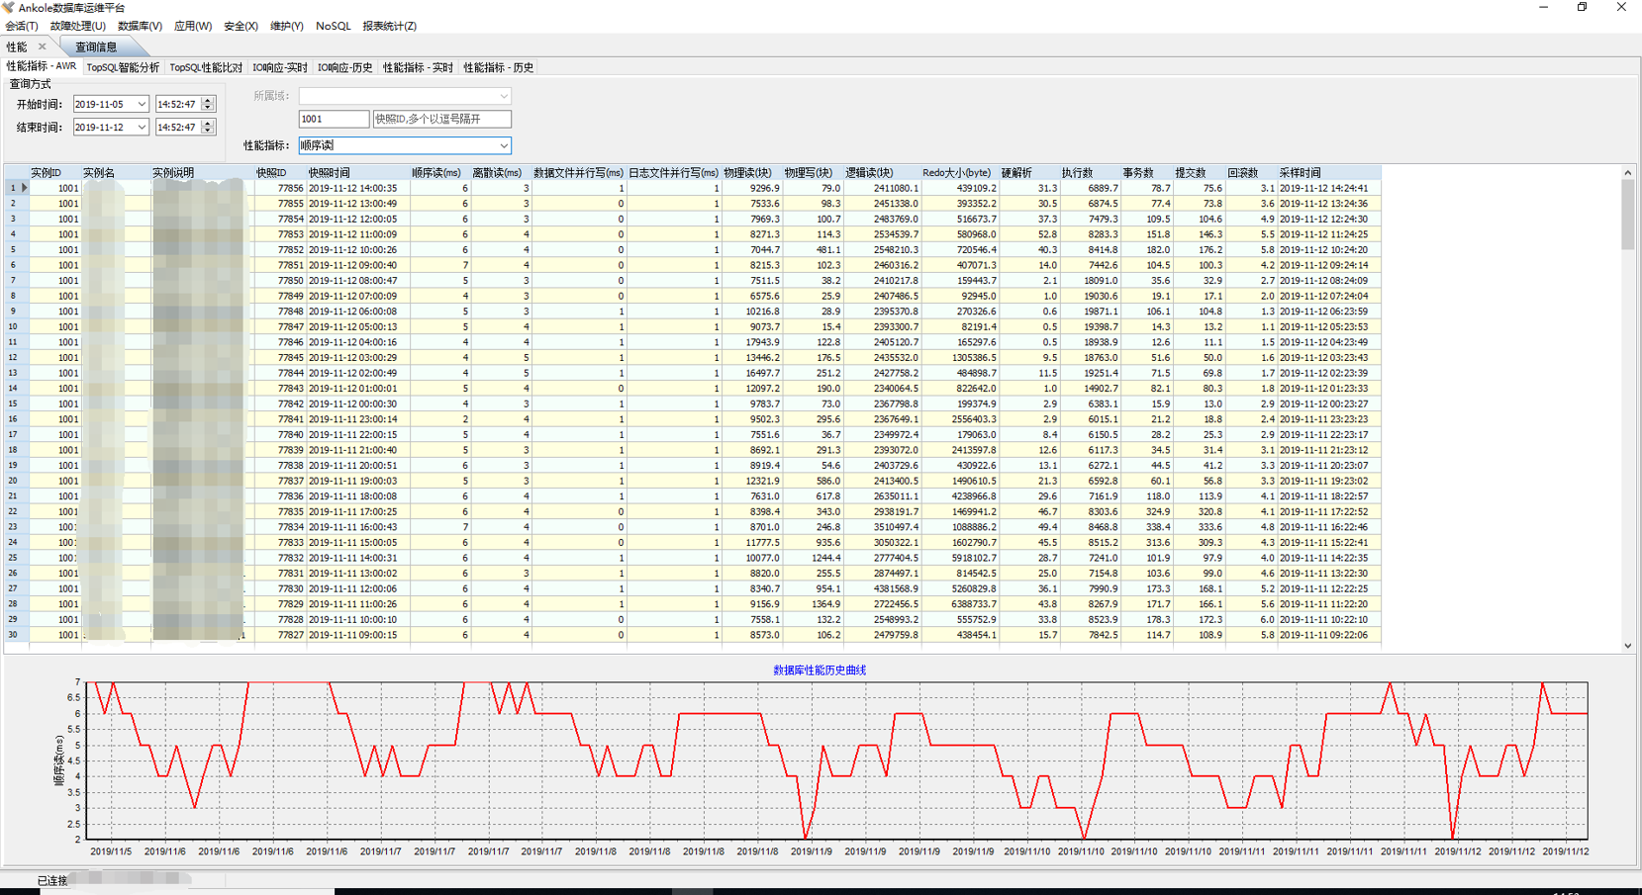Switch to TopSQL性能比对 tab
Image resolution: width=1642 pixels, height=895 pixels.
pos(206,67)
